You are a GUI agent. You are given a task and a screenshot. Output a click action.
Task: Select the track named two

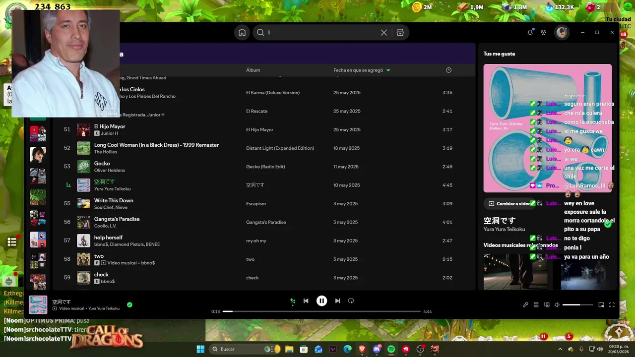[x=263, y=259]
